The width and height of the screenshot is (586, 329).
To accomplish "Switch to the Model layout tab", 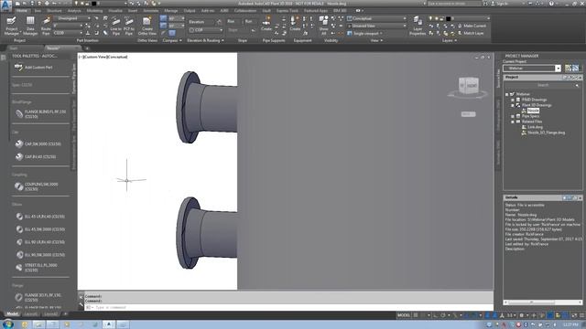I will 12,314.
